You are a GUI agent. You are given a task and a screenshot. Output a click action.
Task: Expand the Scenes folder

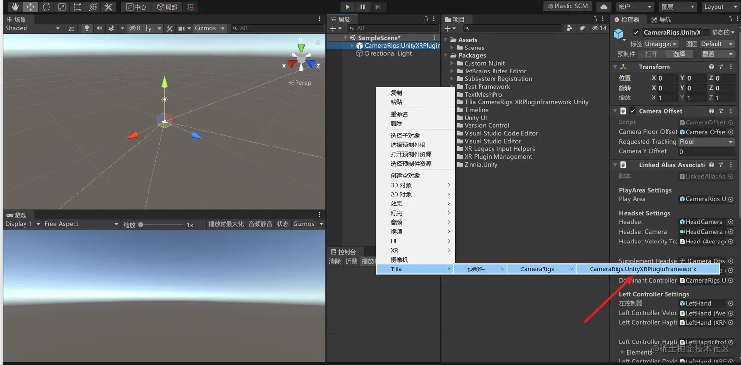click(x=452, y=48)
